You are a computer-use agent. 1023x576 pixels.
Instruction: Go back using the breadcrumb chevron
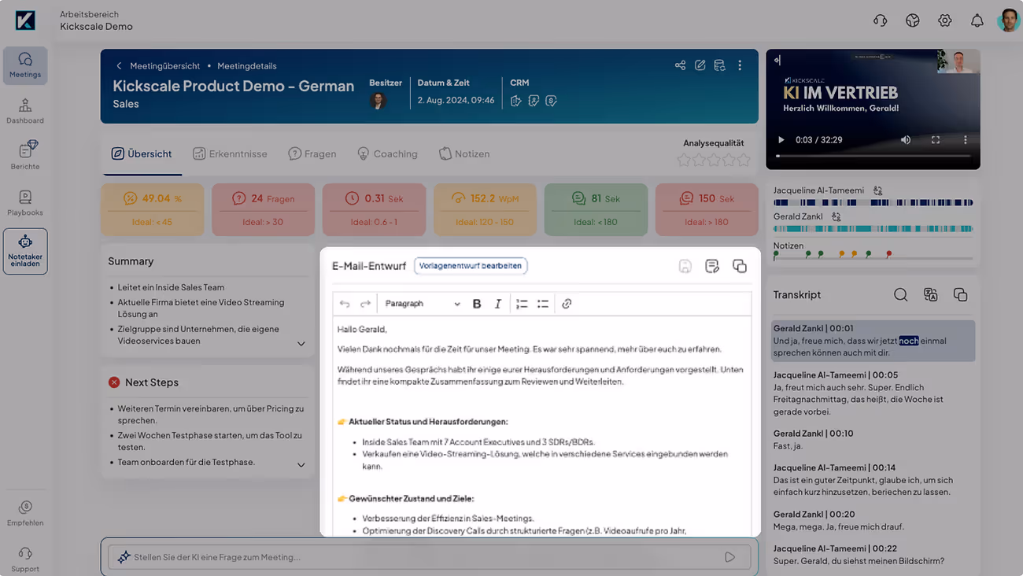pyautogui.click(x=119, y=66)
